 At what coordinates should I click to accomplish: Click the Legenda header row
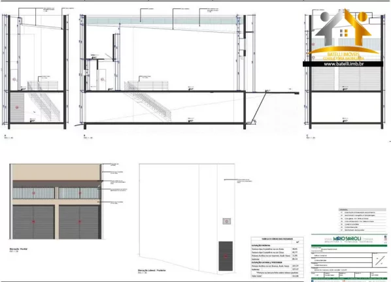(x=362, y=210)
